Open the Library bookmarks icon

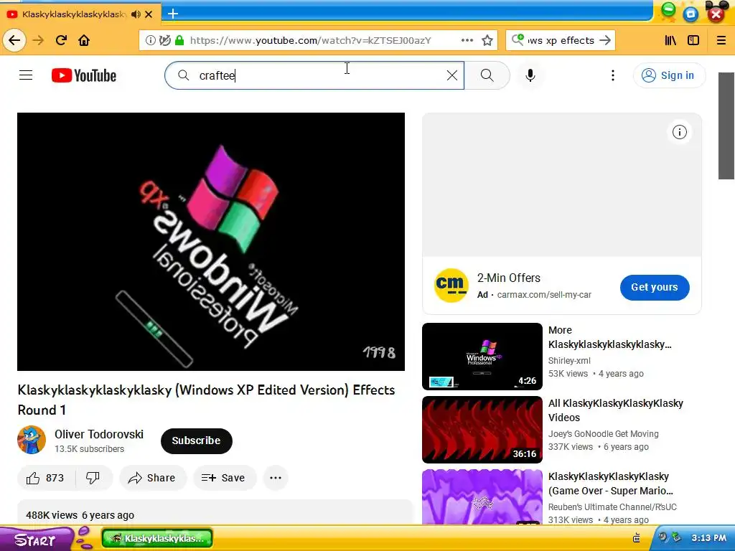671,40
